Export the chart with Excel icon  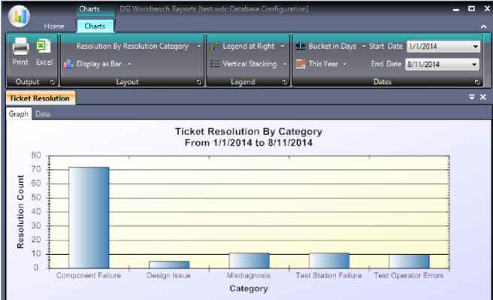pos(44,47)
